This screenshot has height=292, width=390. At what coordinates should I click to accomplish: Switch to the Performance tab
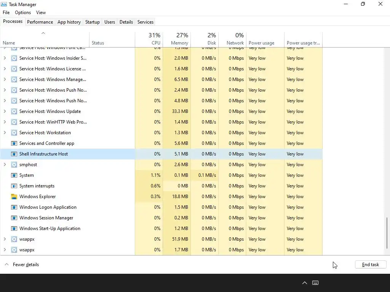pyautogui.click(x=40, y=22)
